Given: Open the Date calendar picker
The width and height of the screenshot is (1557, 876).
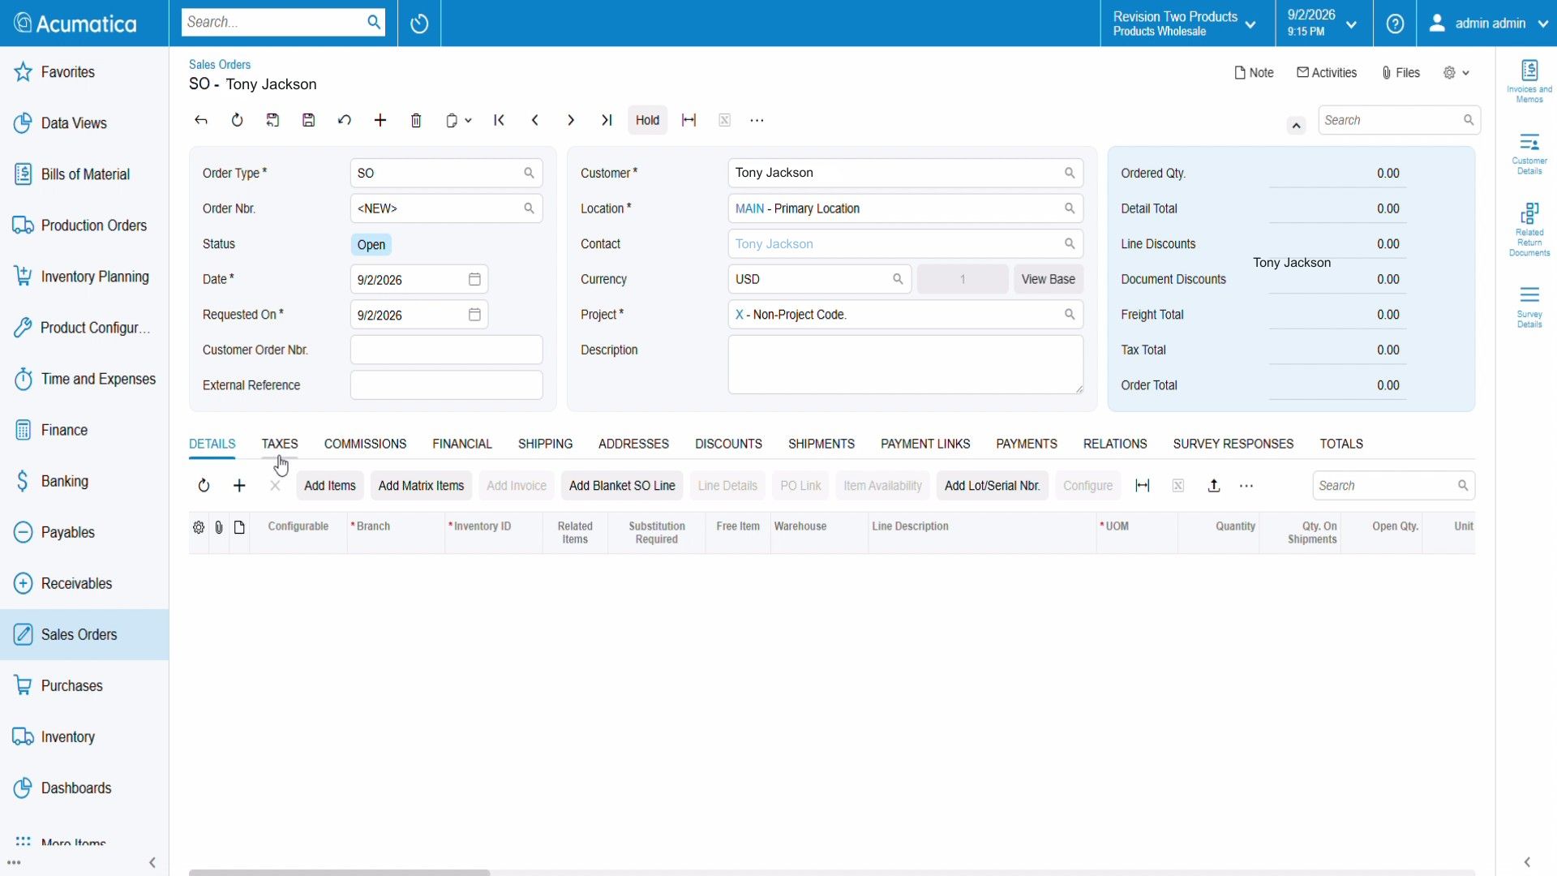Looking at the screenshot, I should [474, 279].
